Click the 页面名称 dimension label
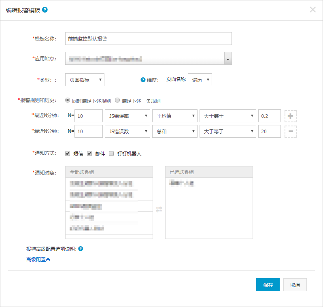 [176, 79]
